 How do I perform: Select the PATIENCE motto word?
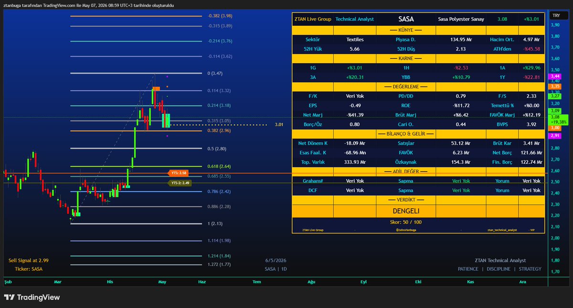[x=468, y=269]
